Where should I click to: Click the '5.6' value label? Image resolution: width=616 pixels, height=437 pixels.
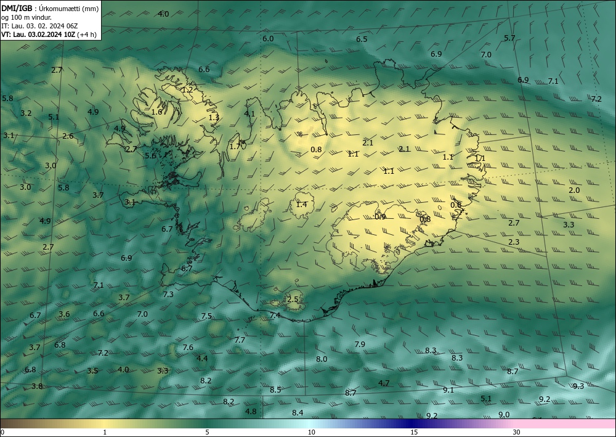click(150, 155)
